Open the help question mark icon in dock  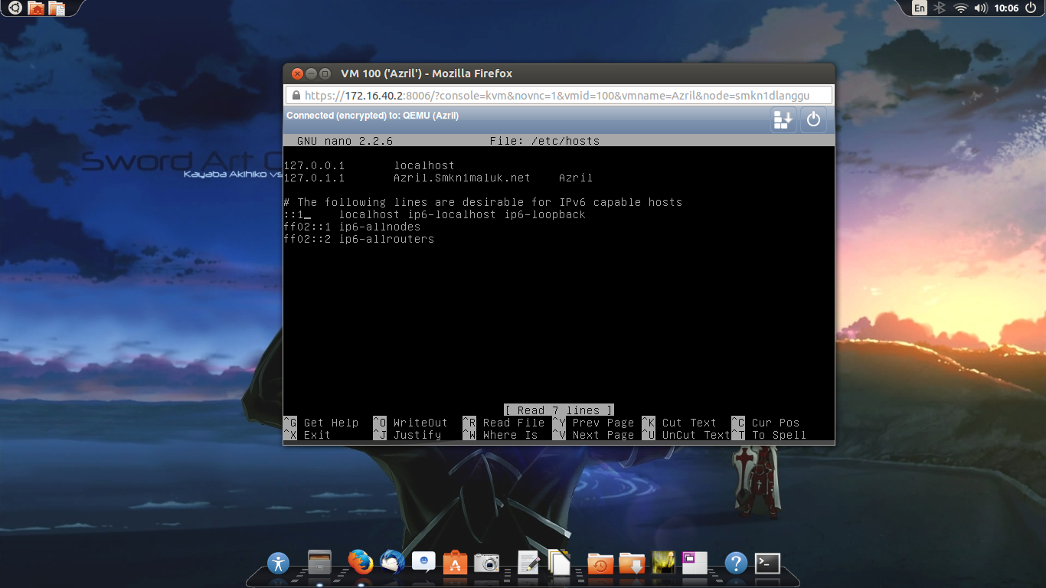[x=736, y=563]
